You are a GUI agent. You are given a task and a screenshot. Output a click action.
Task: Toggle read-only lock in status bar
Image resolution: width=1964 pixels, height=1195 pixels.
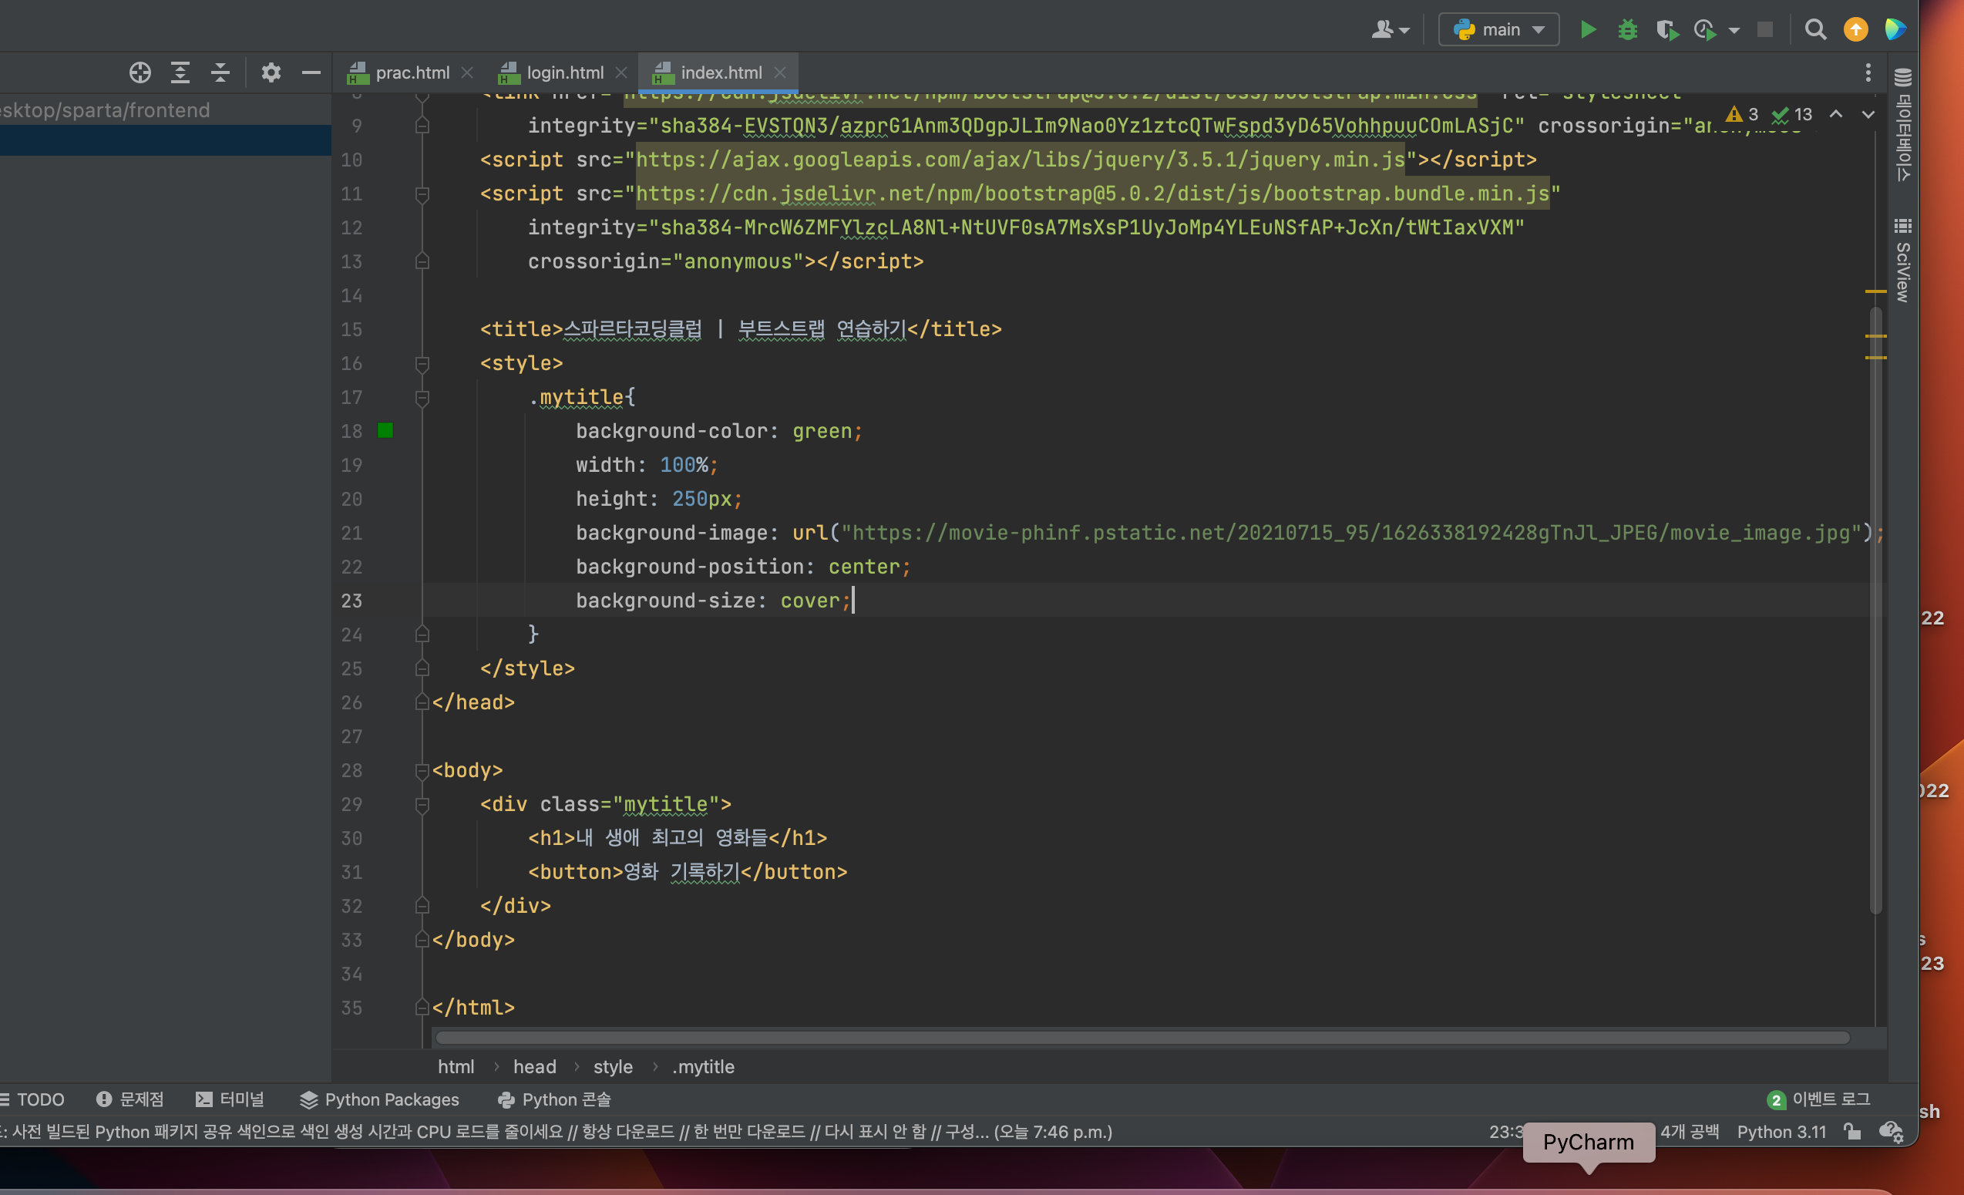[1852, 1132]
